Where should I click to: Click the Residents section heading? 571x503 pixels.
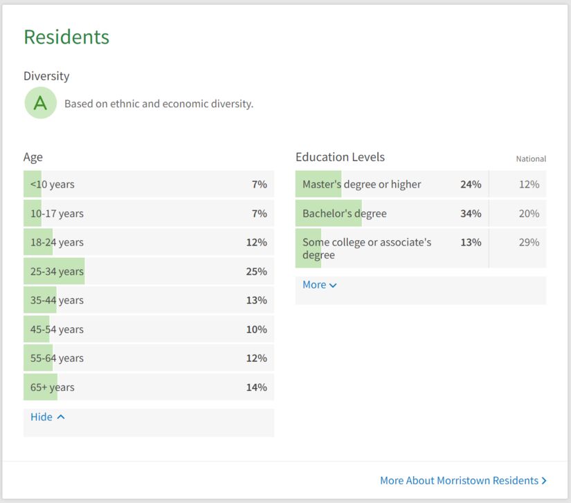[66, 37]
